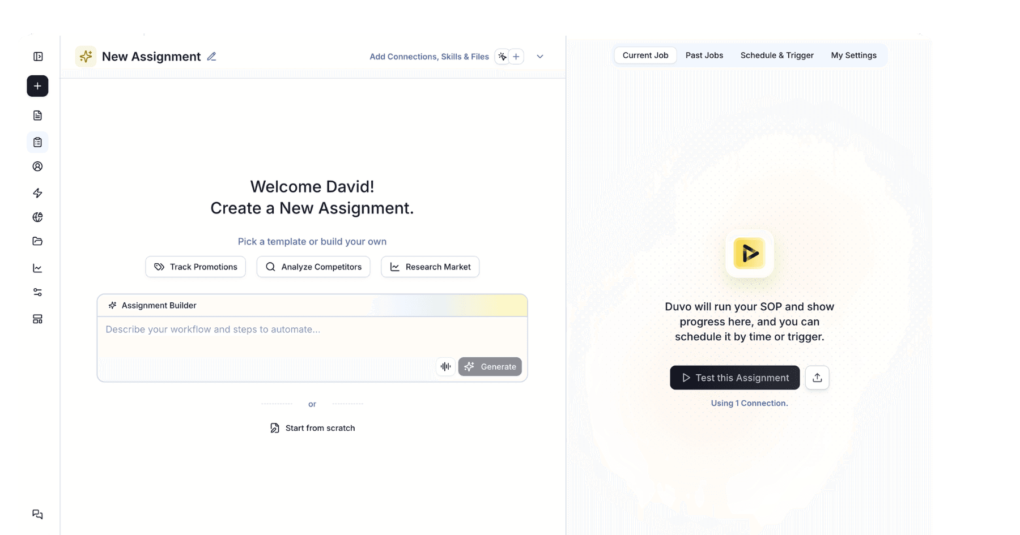The height and width of the screenshot is (535, 1020).
Task: Select the clipboard Assignments icon in sidebar
Action: point(37,142)
